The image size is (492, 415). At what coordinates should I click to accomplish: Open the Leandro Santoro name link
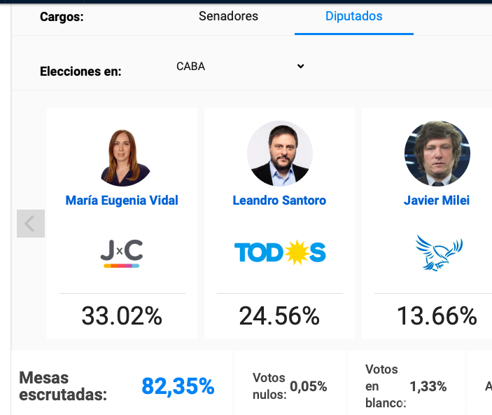[279, 200]
